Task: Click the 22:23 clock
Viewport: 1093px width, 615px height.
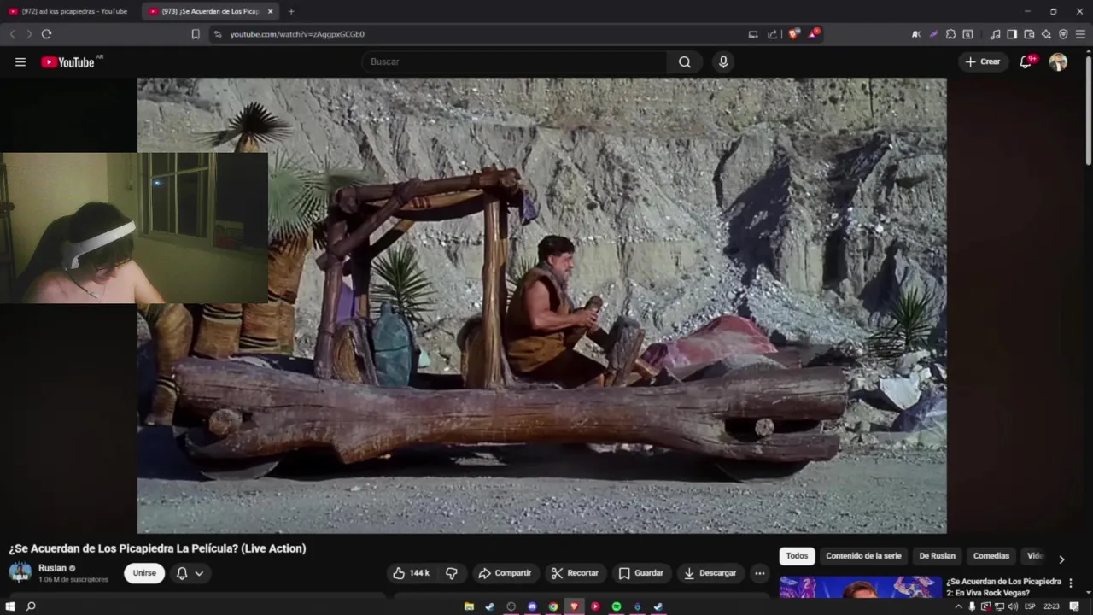Action: point(1051,606)
